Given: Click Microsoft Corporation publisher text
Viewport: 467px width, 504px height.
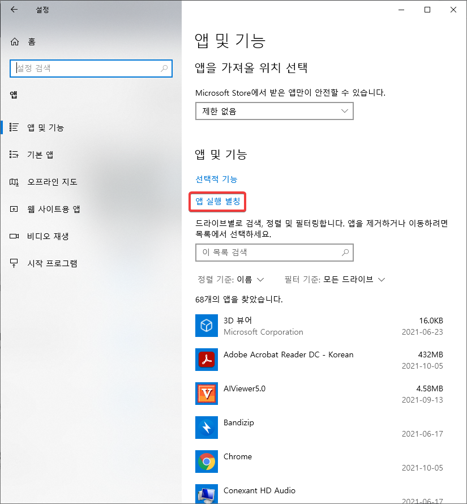Looking at the screenshot, I should point(263,332).
